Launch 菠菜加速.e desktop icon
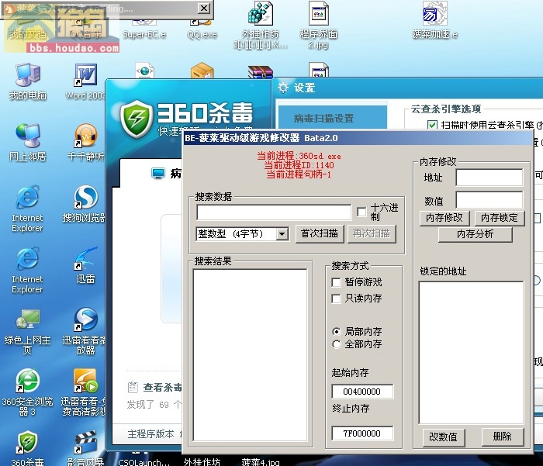Viewport: 543px width, 466px height. [x=435, y=20]
